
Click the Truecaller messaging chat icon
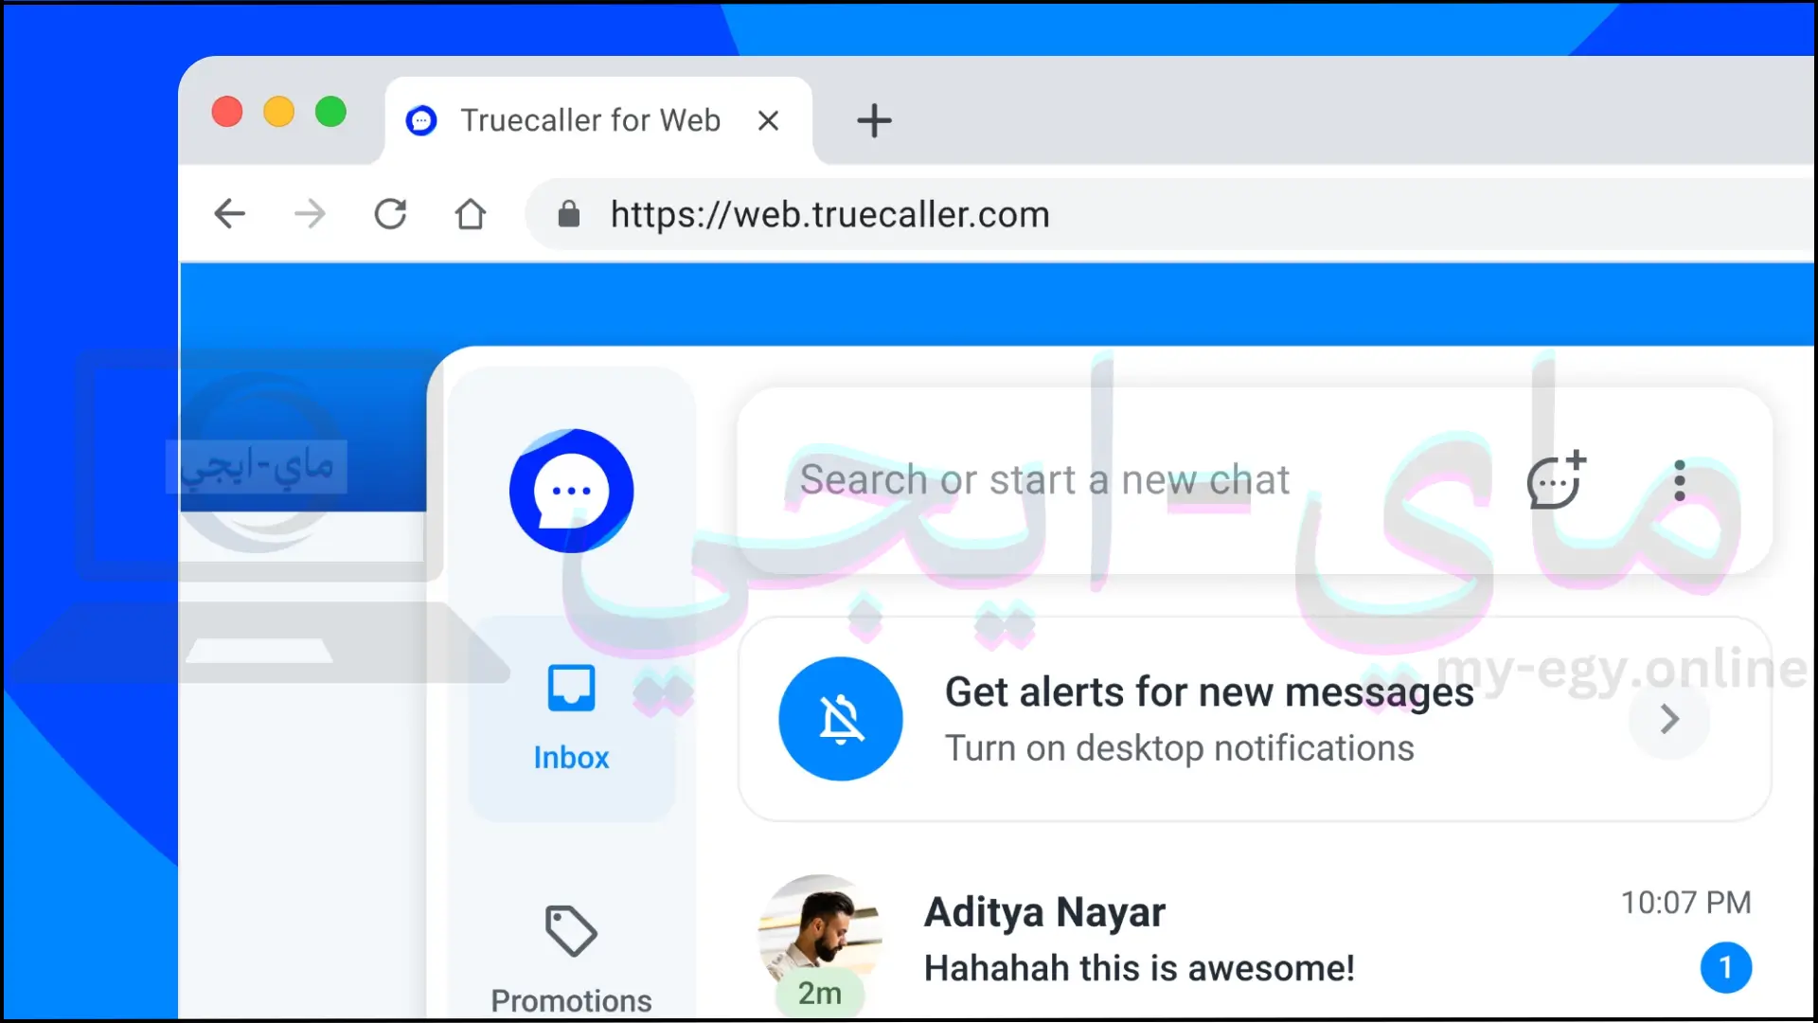(571, 491)
